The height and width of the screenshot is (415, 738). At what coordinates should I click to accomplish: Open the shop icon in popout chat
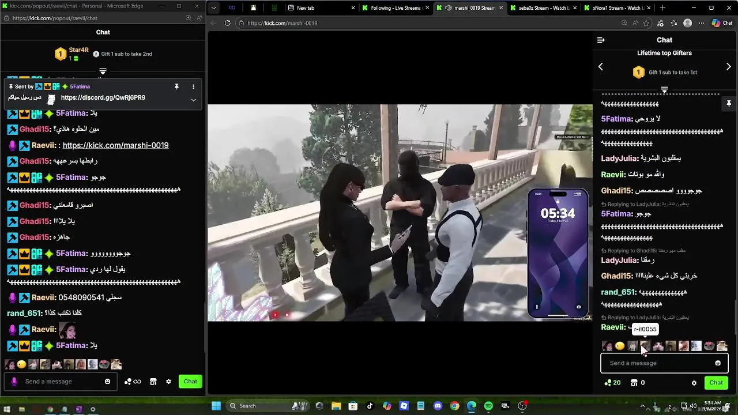click(153, 382)
